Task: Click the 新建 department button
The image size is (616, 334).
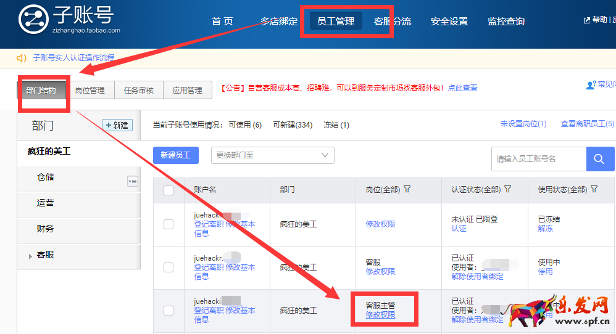Action: [117, 125]
